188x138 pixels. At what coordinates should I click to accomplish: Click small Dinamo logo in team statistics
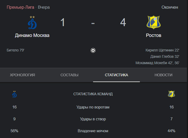tap(14, 94)
